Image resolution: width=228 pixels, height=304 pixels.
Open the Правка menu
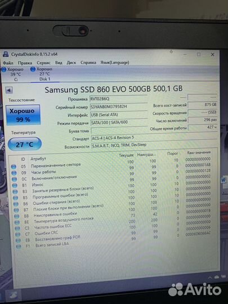pos(25,63)
